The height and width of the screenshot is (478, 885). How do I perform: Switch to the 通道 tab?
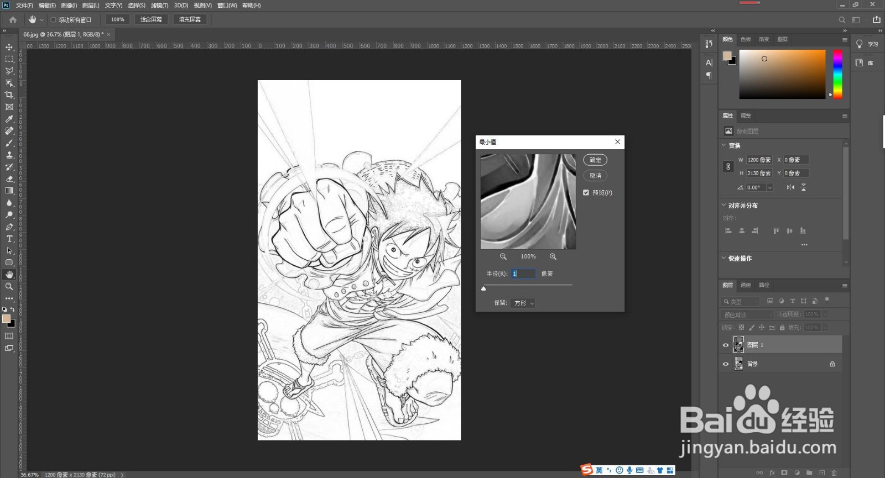point(746,285)
